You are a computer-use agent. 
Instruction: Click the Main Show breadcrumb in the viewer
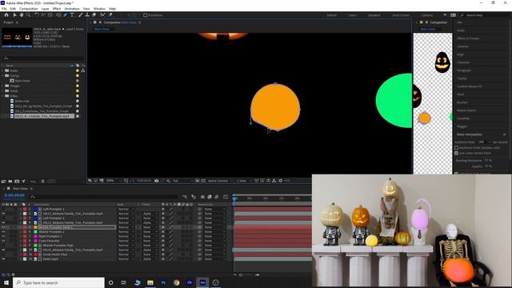click(x=102, y=29)
